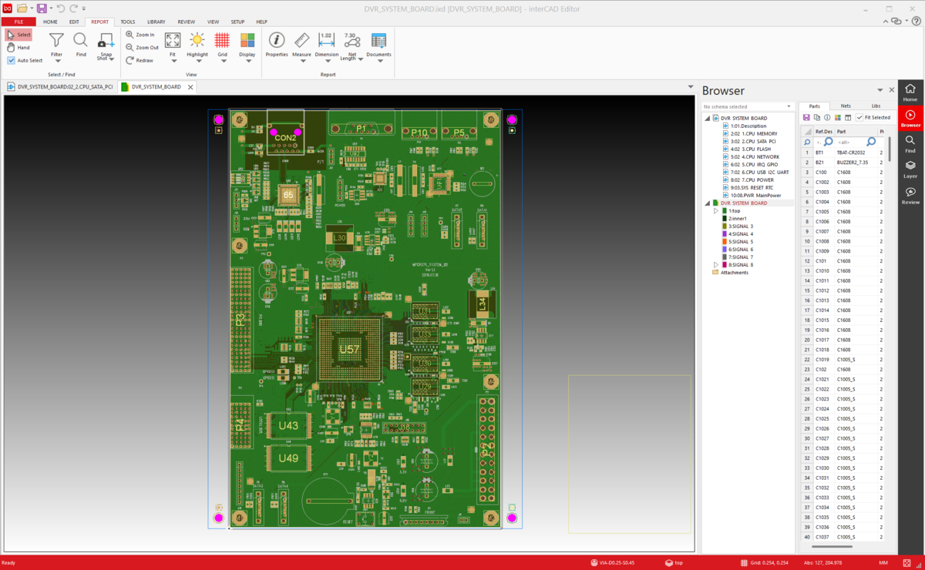Viewport: 925px width, 570px height.
Task: Toggle the Fit Selected checkbox
Action: pyautogui.click(x=859, y=118)
